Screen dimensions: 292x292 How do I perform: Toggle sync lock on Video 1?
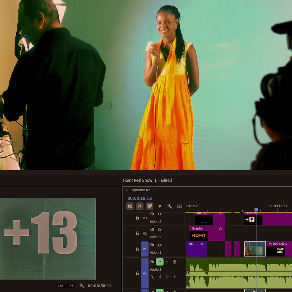tap(152, 245)
